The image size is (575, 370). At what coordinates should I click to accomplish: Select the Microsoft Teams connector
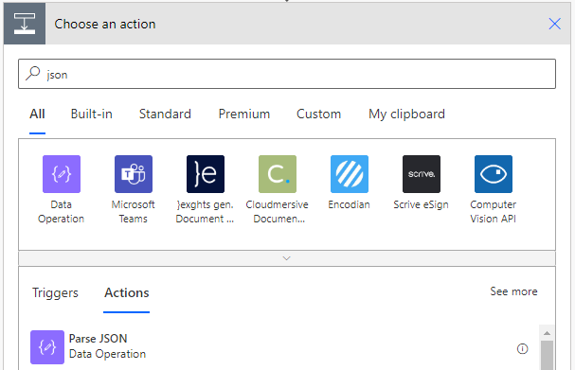[134, 174]
